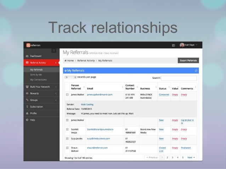Click Ivan Kaye's avatar picture
The height and width of the screenshot is (169, 226).
click(182, 45)
